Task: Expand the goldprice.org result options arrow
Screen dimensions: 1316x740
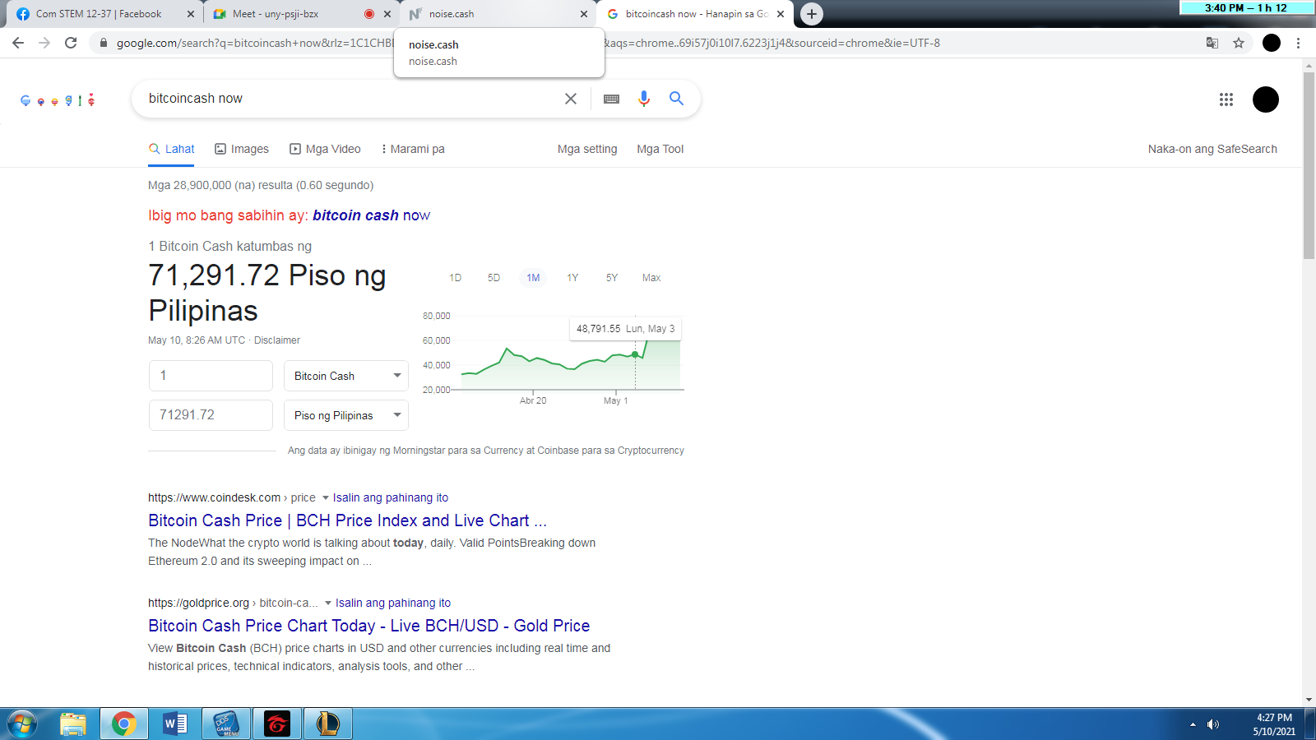Action: [x=328, y=603]
